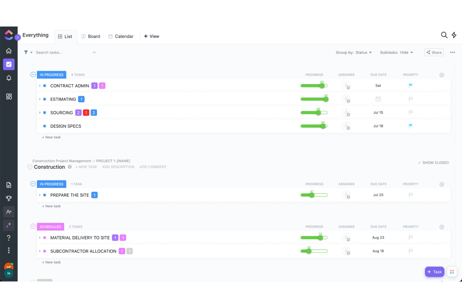
Task: Add column in SCHEDULED group header
Action: click(442, 227)
